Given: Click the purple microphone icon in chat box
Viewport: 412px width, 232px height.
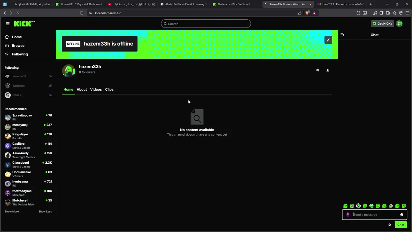Looking at the screenshot, I should click(348, 215).
